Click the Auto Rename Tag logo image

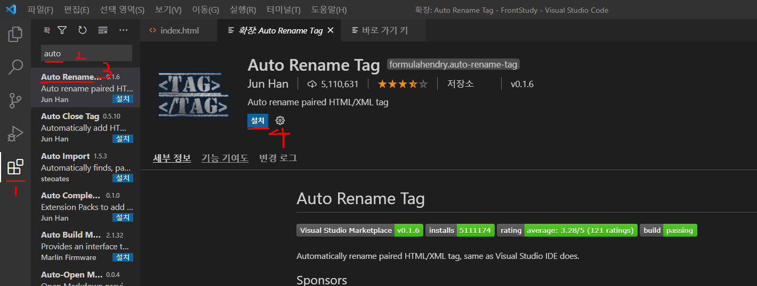pos(193,94)
